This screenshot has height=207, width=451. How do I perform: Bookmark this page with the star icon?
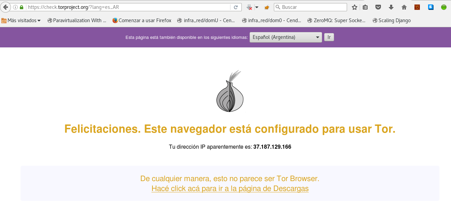pyautogui.click(x=355, y=7)
